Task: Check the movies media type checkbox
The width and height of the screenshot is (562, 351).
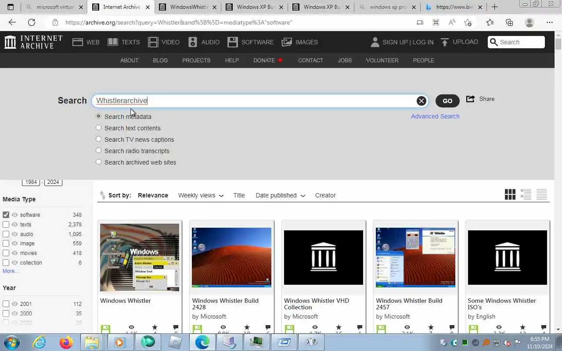Action: pyautogui.click(x=6, y=253)
